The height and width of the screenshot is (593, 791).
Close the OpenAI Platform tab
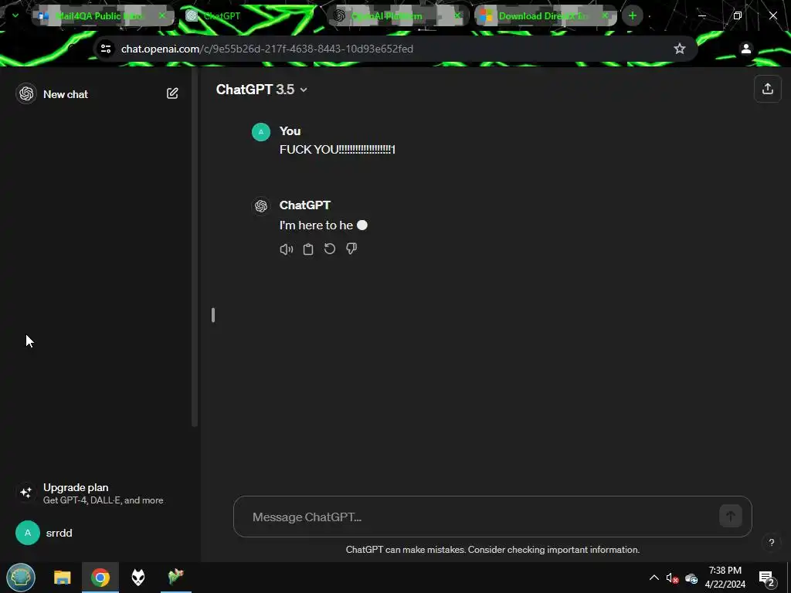tap(457, 15)
